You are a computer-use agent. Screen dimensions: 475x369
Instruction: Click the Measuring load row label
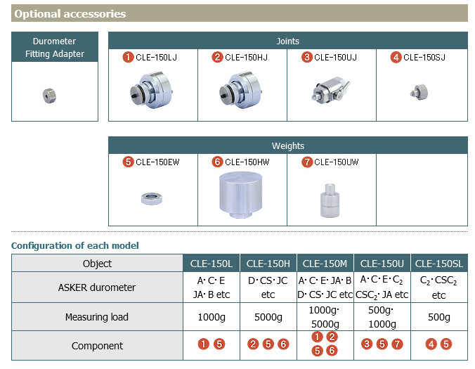97,317
